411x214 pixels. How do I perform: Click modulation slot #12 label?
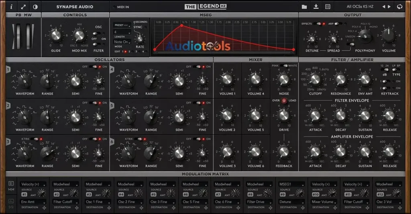[x=380, y=194]
